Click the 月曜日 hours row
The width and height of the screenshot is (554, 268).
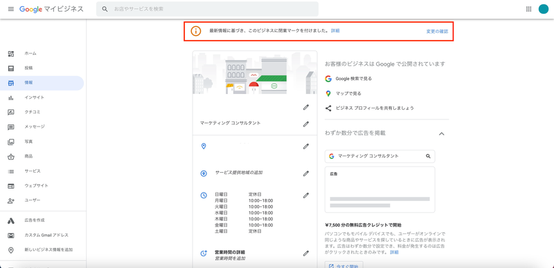(x=244, y=200)
